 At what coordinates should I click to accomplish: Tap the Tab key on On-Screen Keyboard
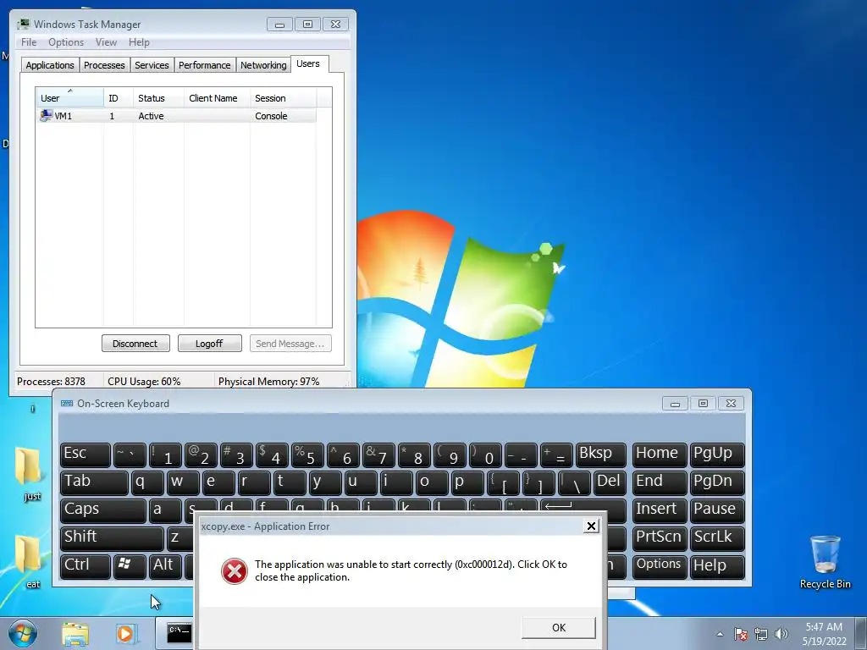94,482
